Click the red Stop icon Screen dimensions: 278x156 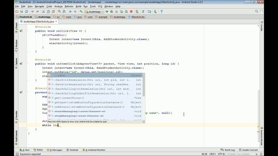click(x=131, y=12)
